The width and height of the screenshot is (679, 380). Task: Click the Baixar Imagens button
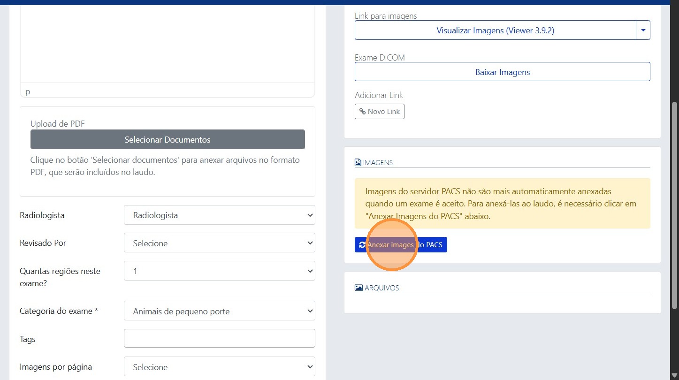pyautogui.click(x=502, y=72)
